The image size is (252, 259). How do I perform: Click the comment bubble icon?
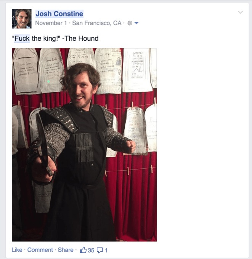point(100,250)
